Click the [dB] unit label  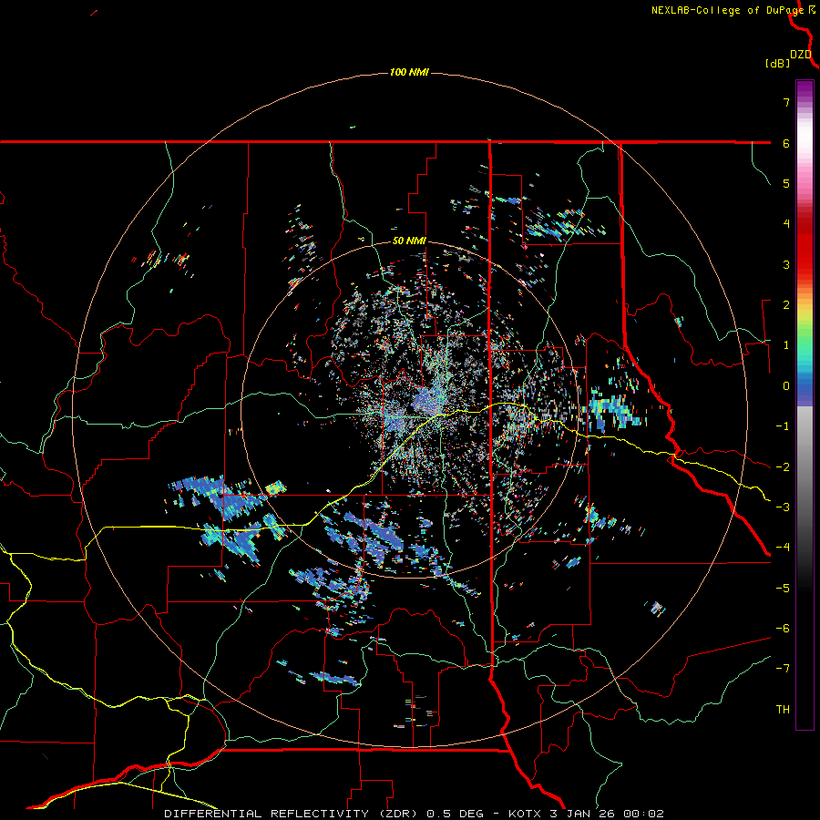pos(777,63)
